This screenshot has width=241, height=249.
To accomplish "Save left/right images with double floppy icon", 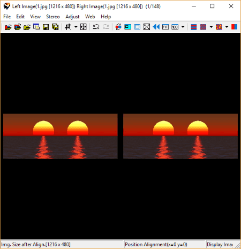I will pyautogui.click(x=55, y=27).
